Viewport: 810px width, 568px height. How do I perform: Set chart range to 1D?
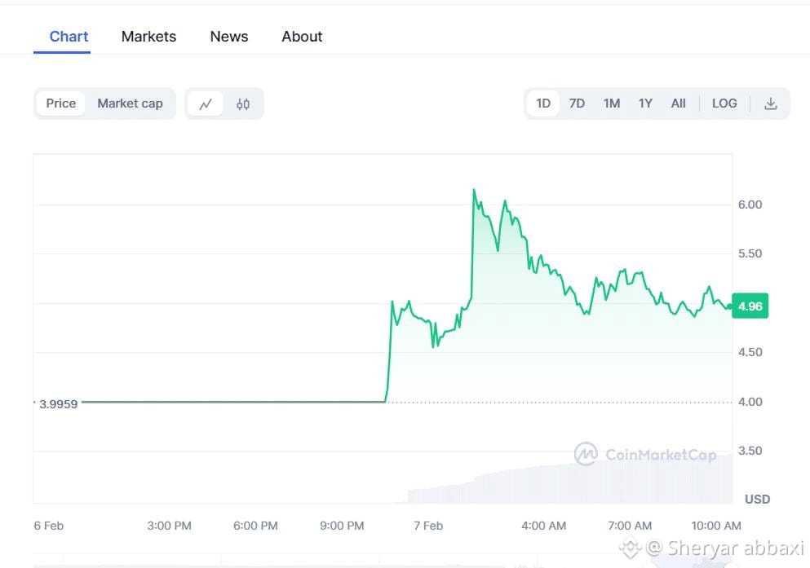[x=543, y=103]
